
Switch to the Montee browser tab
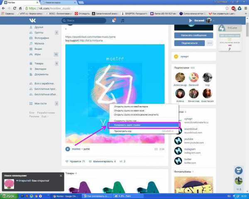click(x=21, y=2)
